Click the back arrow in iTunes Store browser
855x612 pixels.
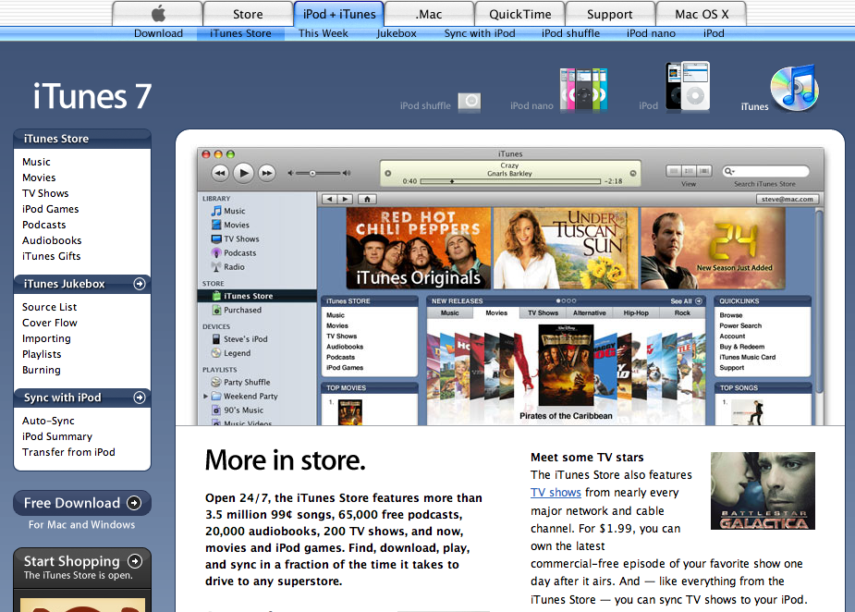click(329, 199)
